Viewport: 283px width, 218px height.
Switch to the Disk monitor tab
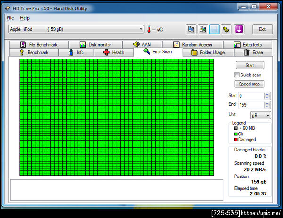(x=95, y=44)
